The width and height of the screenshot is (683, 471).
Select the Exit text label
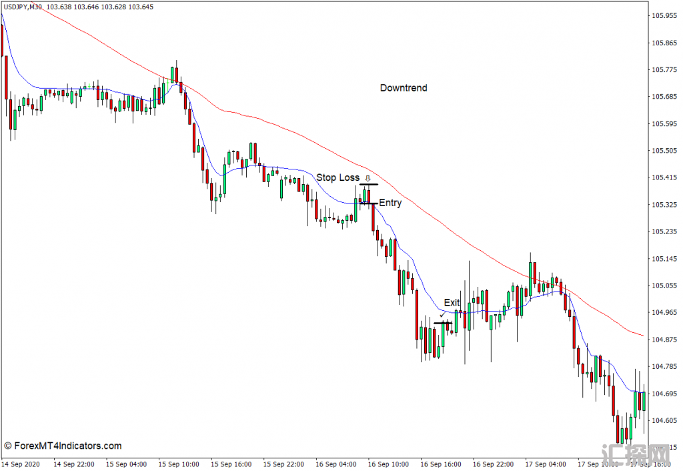pos(452,302)
